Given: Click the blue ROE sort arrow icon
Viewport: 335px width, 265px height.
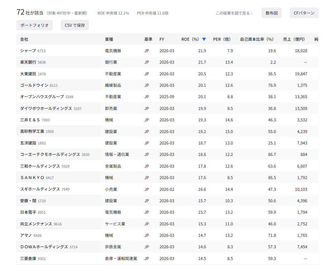Looking at the screenshot, I should pyautogui.click(x=204, y=39).
